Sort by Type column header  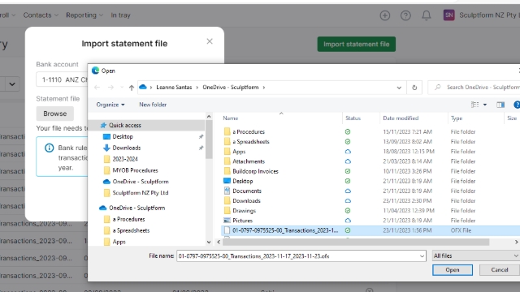pos(457,118)
